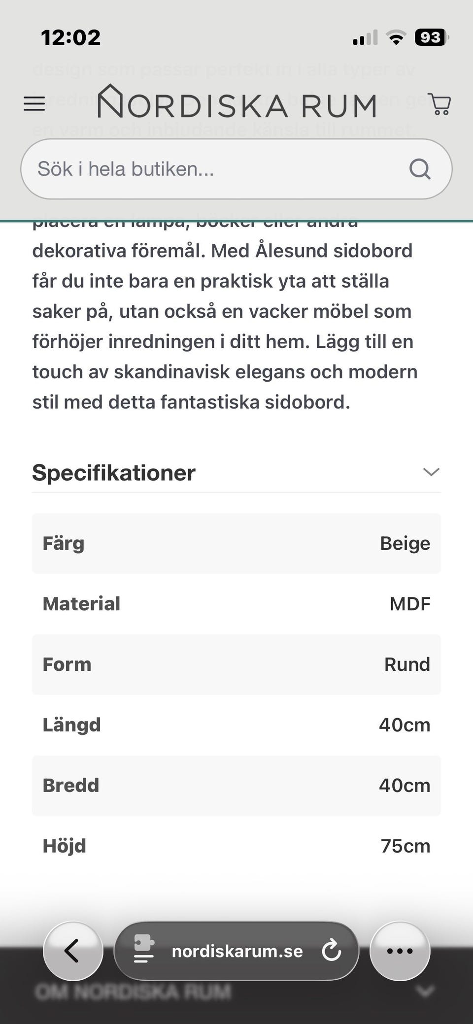Tap the search magnifier icon

(420, 169)
